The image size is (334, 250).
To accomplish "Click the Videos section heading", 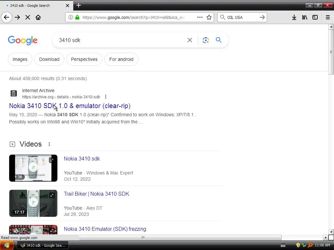I will [x=31, y=144].
